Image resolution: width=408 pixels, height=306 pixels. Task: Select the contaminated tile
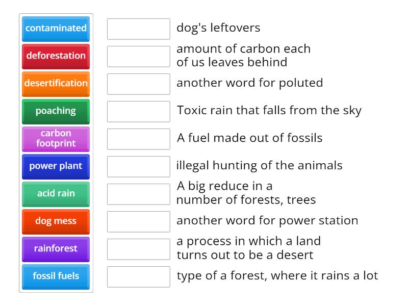coord(56,29)
